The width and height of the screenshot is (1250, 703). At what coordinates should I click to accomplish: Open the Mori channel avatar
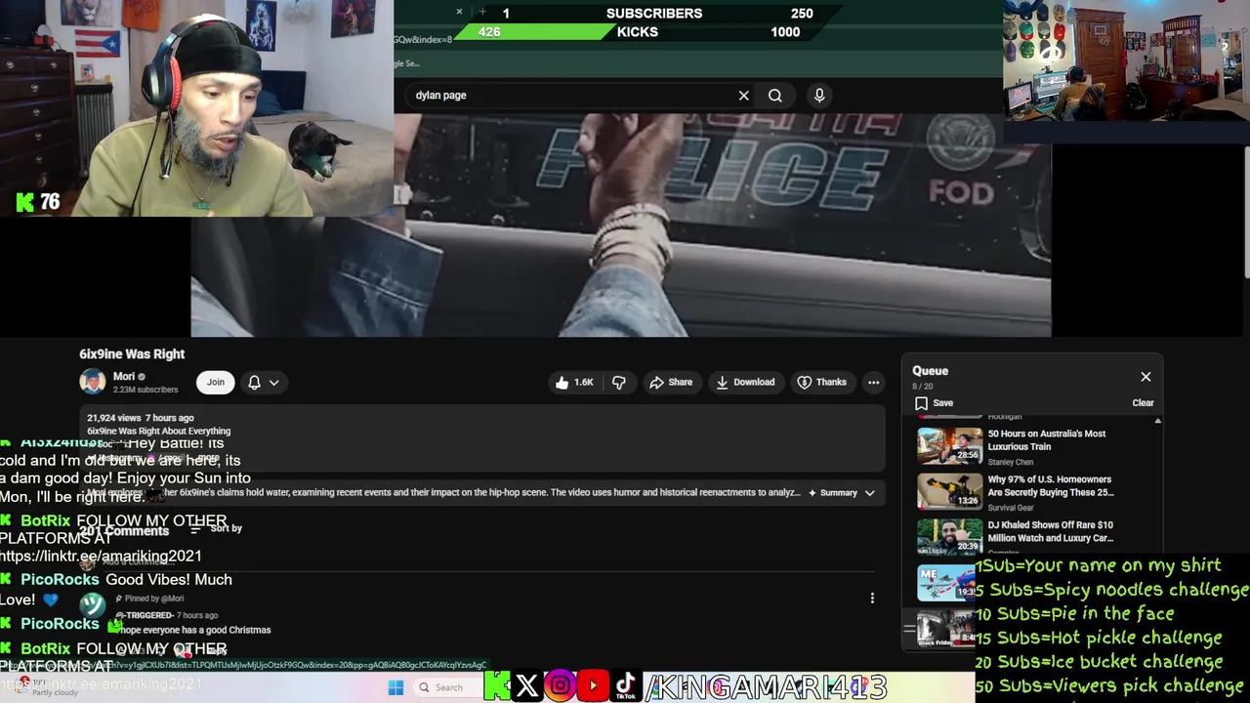coord(93,382)
